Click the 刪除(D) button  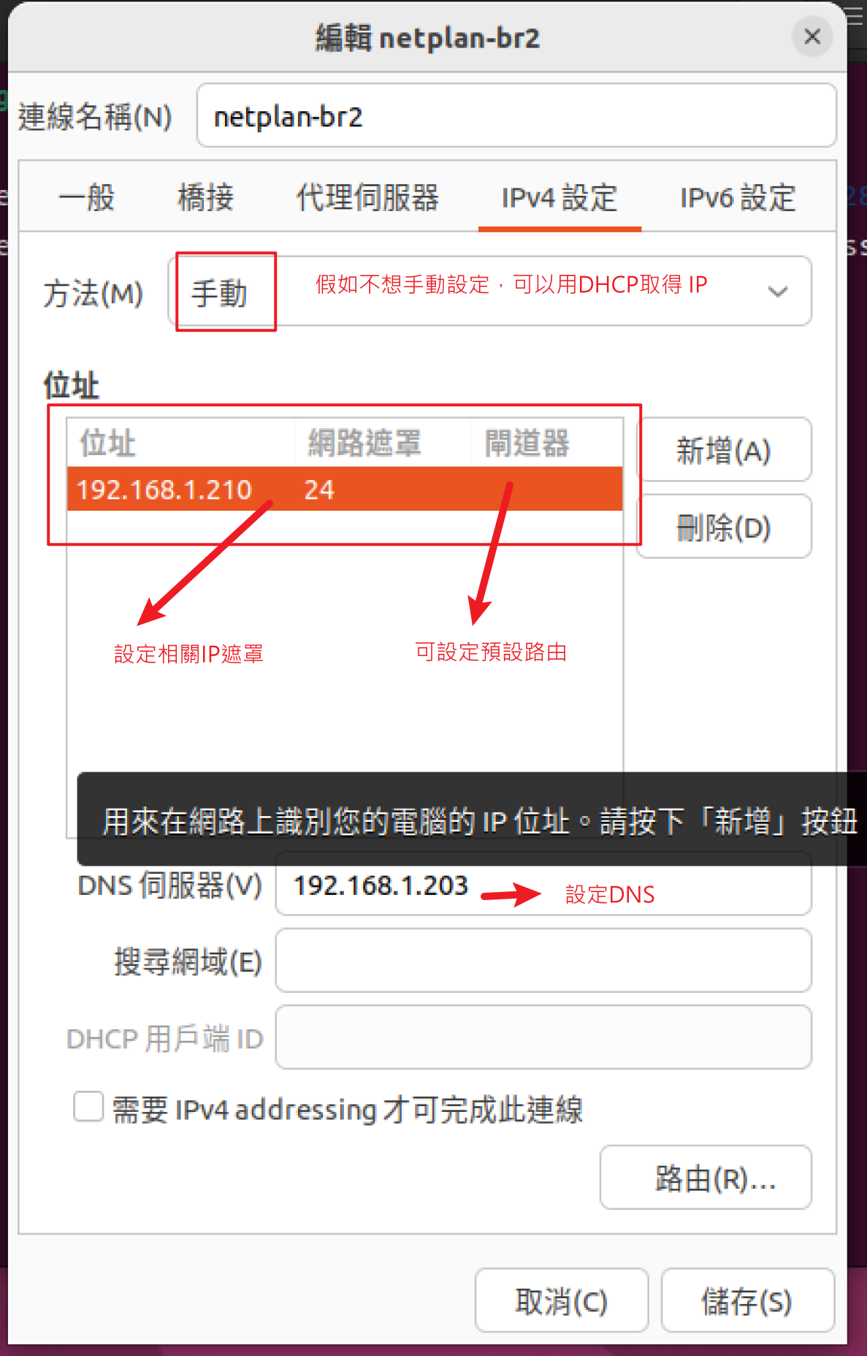tap(724, 526)
